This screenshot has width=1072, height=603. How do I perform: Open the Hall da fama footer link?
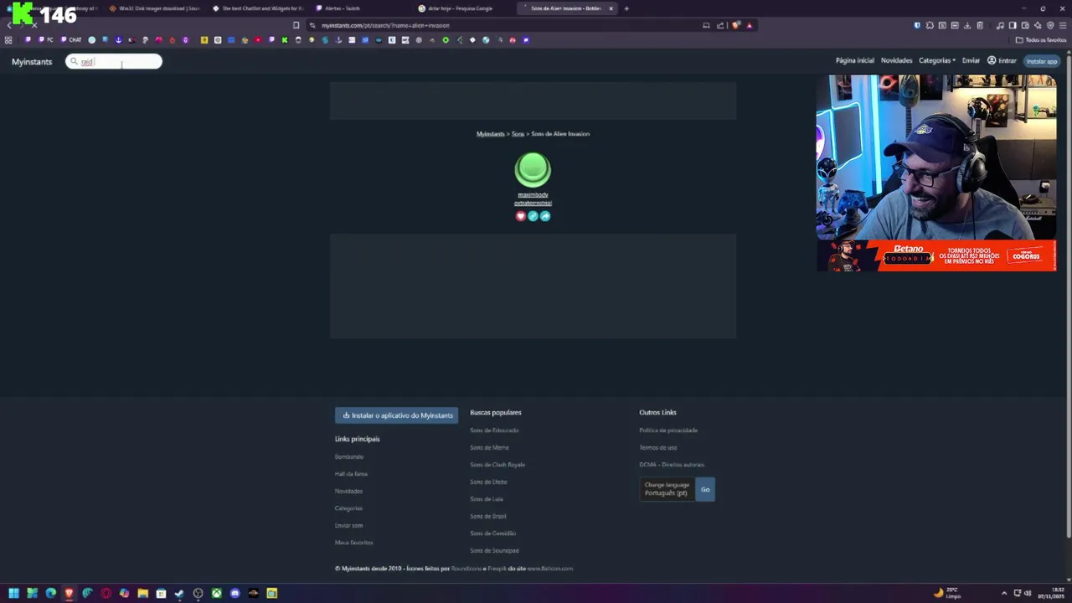point(351,474)
